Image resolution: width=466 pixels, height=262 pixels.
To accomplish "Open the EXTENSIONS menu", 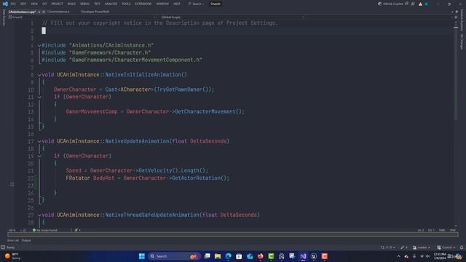I will [x=143, y=4].
